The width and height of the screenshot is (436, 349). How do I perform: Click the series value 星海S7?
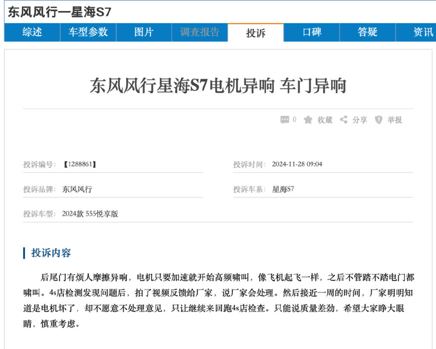click(x=283, y=189)
